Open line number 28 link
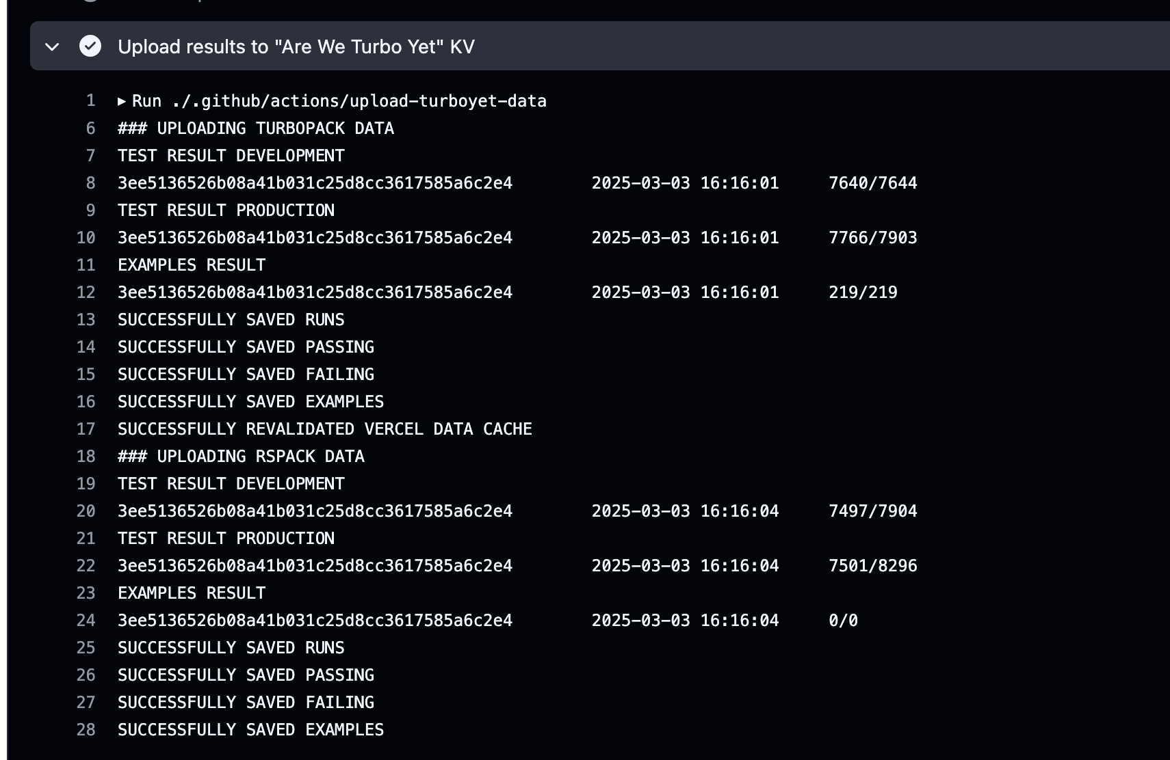The width and height of the screenshot is (1170, 760). coord(86,730)
